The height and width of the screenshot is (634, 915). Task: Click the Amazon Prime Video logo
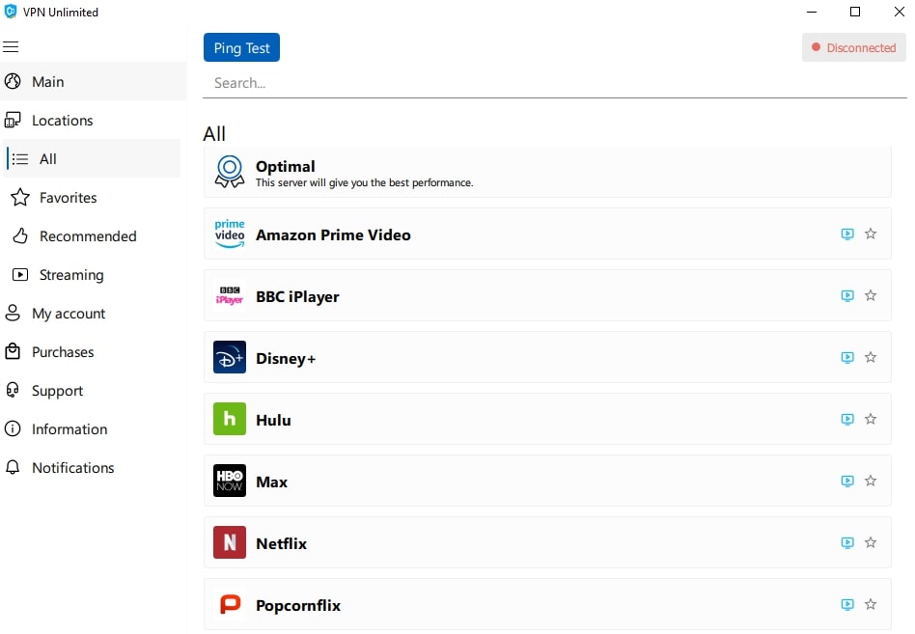coord(230,234)
